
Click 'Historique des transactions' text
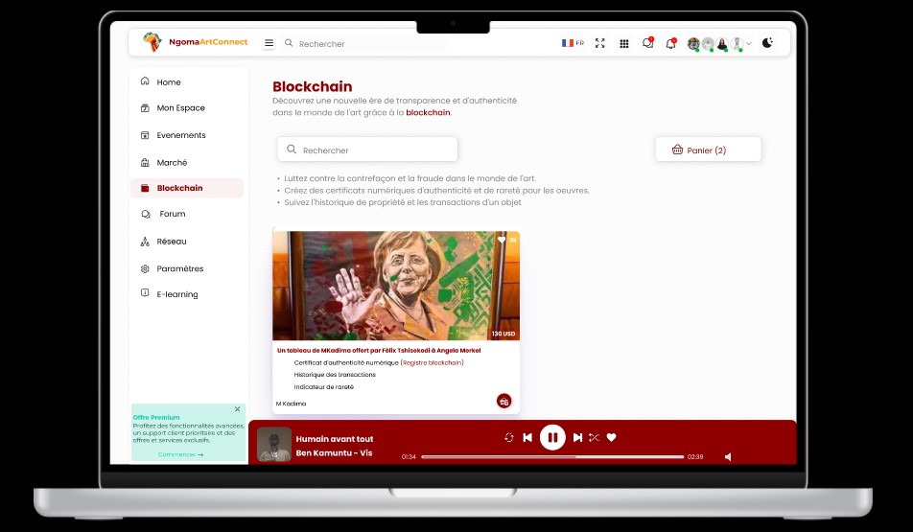[x=335, y=375]
